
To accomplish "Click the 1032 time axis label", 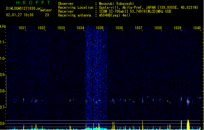I will pyautogui.click(x=42, y=28).
